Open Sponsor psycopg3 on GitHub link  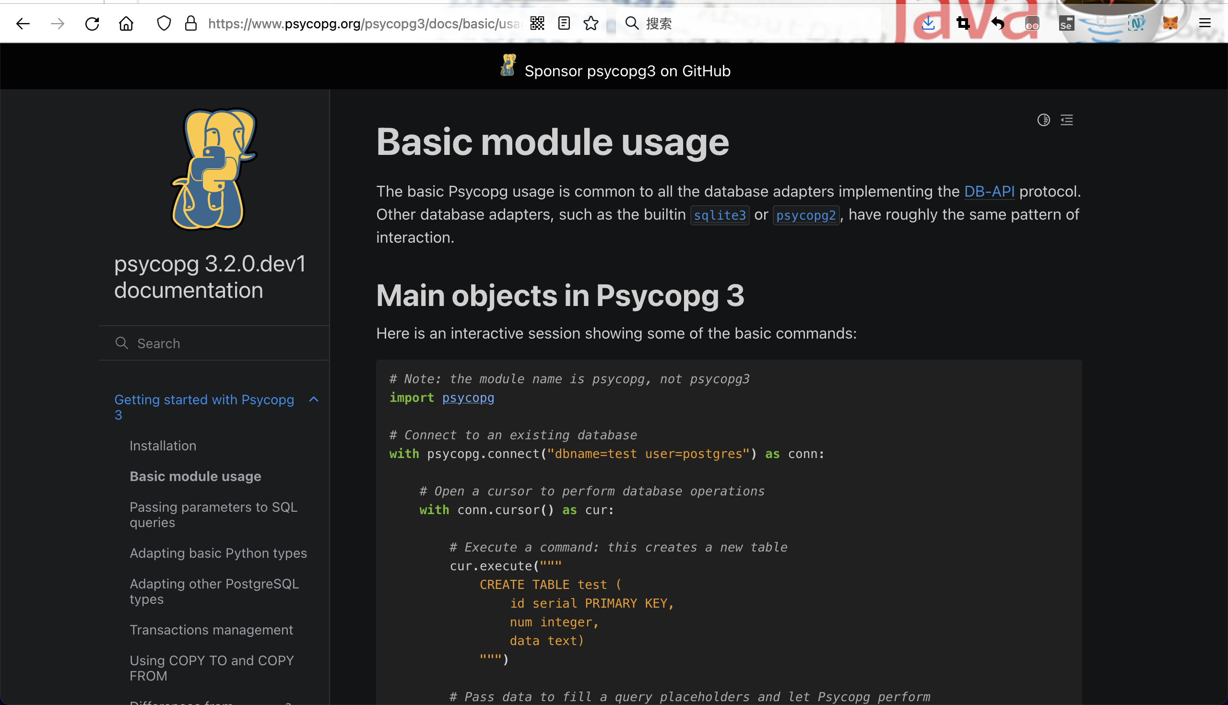[627, 70]
